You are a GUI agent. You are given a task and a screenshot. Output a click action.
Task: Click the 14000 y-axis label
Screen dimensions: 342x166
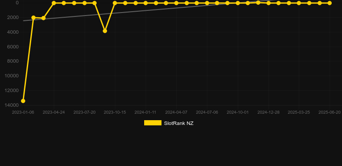pos(11,105)
